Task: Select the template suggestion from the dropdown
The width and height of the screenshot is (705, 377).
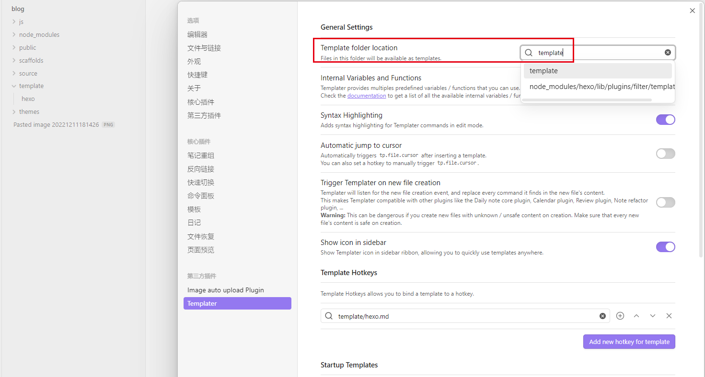Action: 543,70
